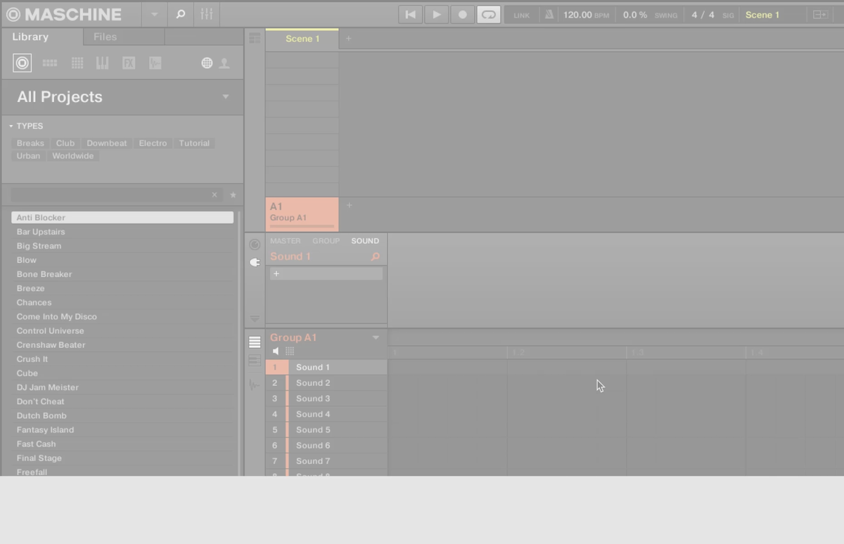844x544 pixels.
Task: Toggle the metronome icon
Action: tap(549, 15)
